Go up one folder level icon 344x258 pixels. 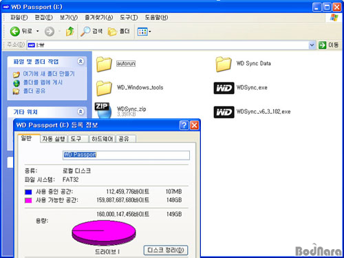coord(70,31)
